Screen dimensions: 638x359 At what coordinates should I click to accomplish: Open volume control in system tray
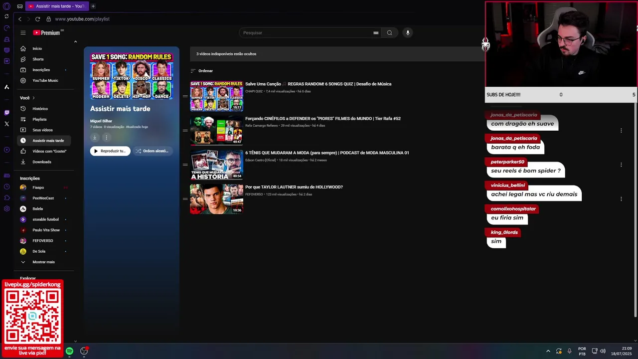(603, 351)
